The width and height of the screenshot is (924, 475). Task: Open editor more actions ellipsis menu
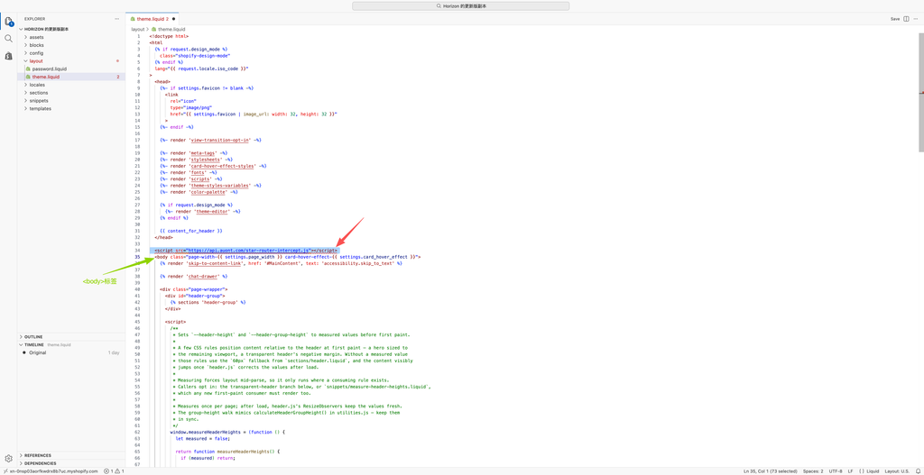pos(916,19)
